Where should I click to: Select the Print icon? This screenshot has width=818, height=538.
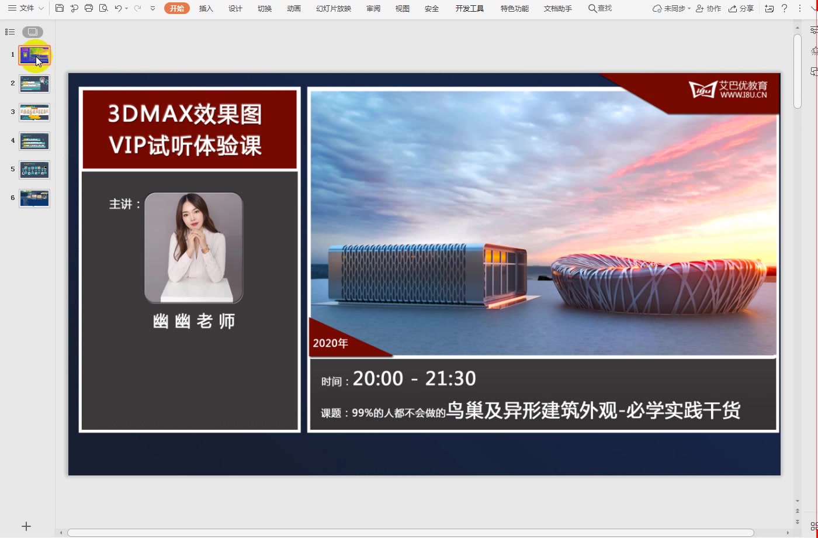pos(89,8)
